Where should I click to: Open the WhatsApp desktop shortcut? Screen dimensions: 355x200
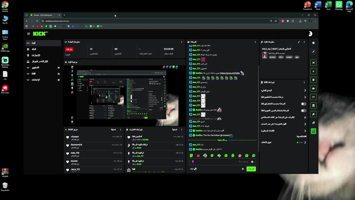pos(339,6)
